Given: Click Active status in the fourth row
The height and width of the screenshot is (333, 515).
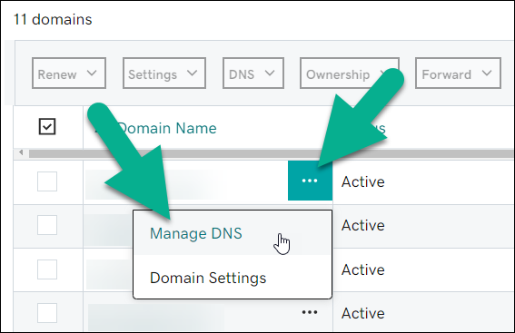Looking at the screenshot, I should pyautogui.click(x=363, y=313).
